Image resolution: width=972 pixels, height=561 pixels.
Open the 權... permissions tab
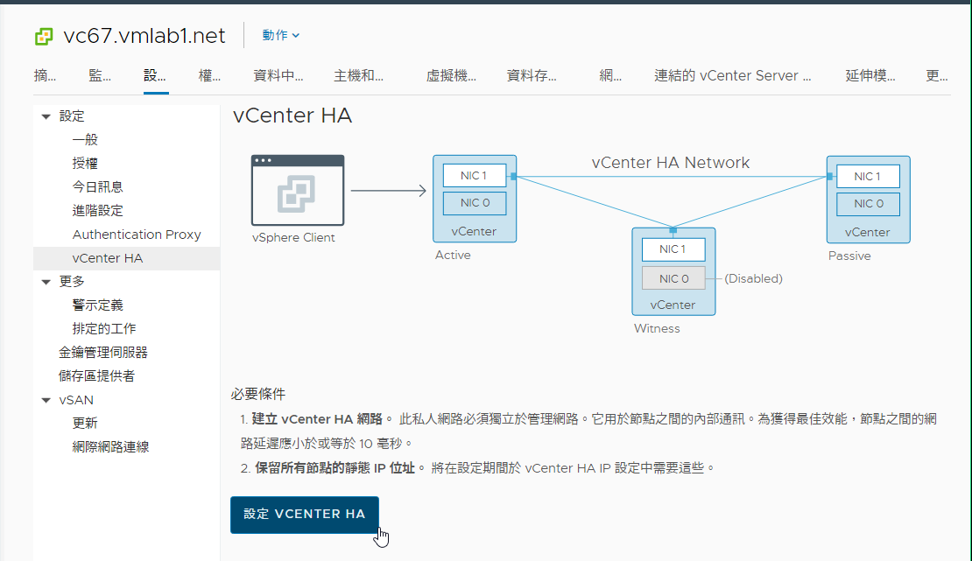[209, 75]
